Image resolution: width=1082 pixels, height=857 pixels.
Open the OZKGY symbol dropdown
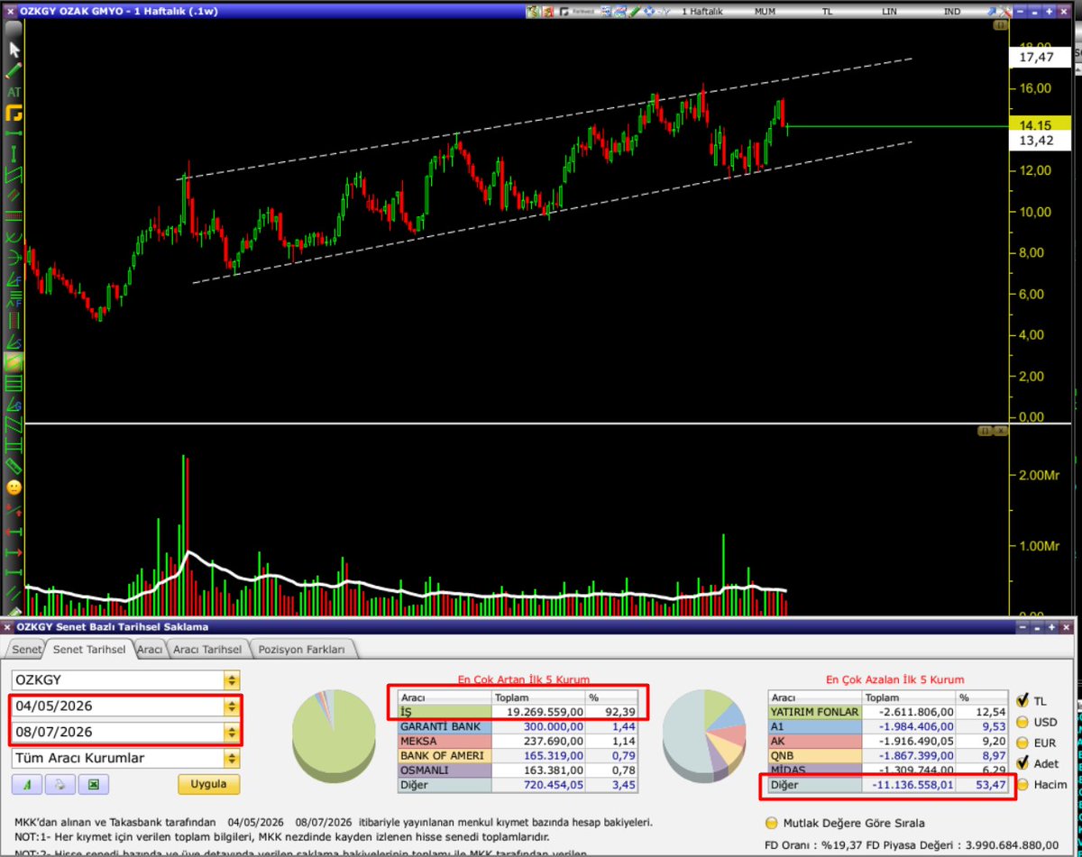tap(233, 680)
